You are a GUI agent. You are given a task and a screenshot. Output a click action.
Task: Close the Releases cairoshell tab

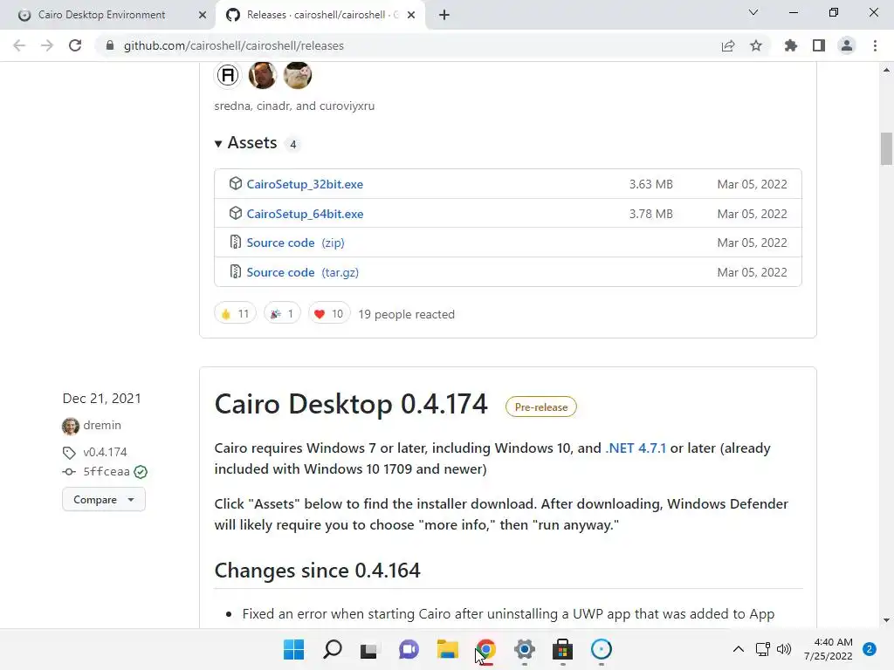[411, 16]
